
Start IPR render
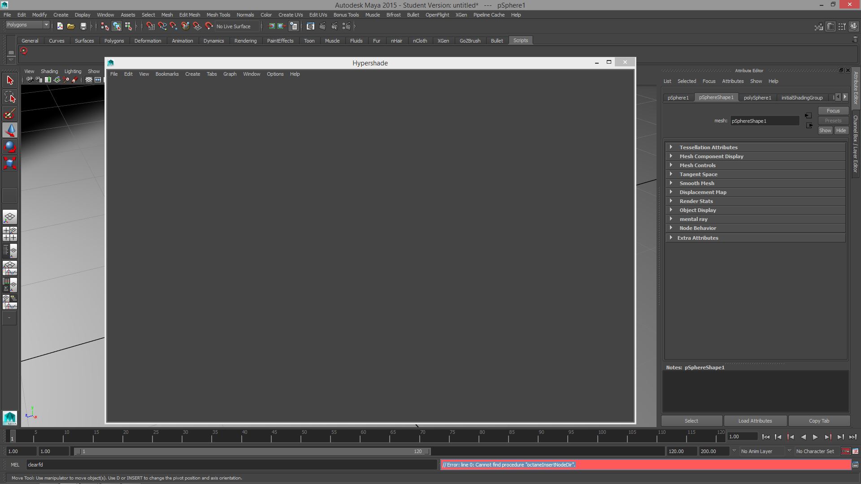click(x=335, y=26)
